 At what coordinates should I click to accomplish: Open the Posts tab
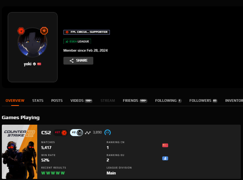pyautogui.click(x=57, y=101)
